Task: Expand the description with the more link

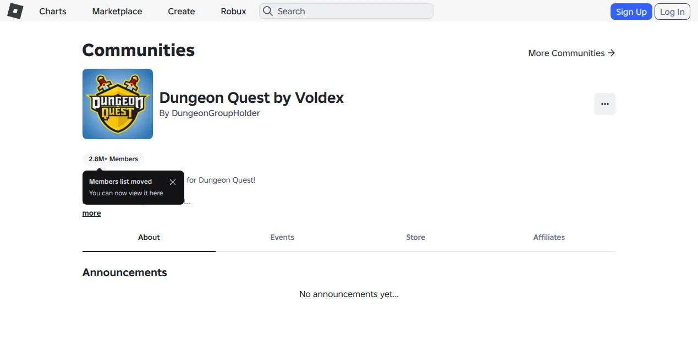Action: [x=92, y=213]
